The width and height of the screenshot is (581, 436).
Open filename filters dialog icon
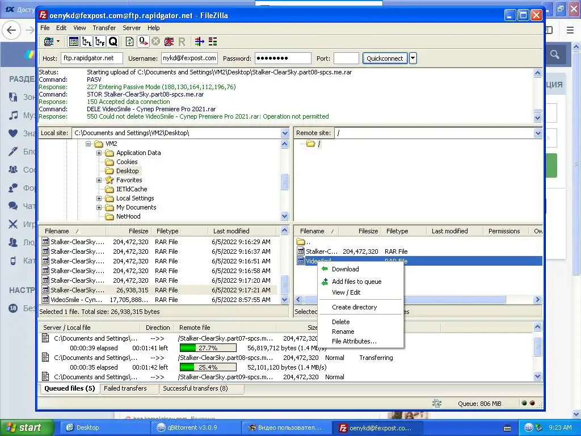tap(199, 41)
